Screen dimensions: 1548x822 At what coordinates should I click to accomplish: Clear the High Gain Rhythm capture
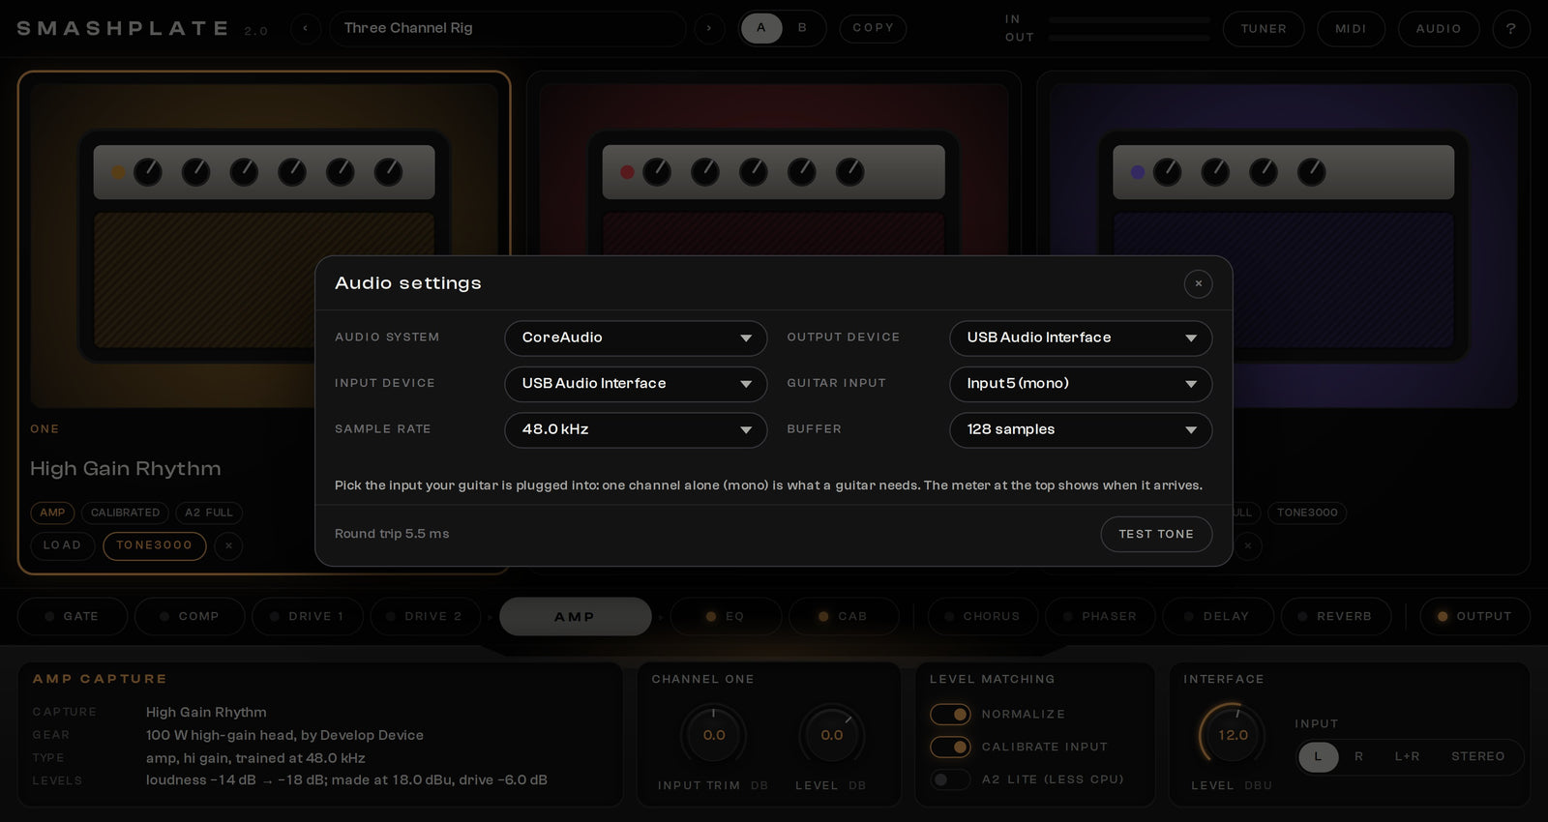click(228, 545)
